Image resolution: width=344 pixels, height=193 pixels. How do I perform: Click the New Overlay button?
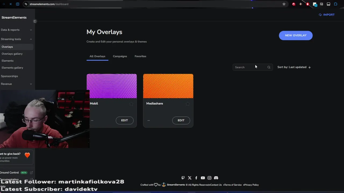(x=296, y=35)
